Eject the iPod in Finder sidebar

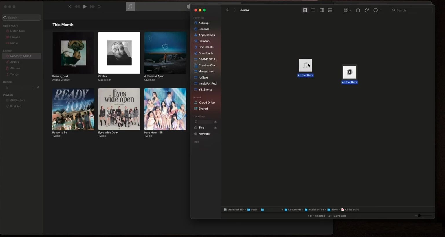[215, 128]
